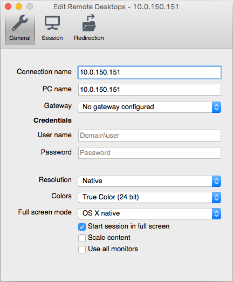The height and width of the screenshot is (282, 233).
Task: Click the window title text
Action: [x=116, y=7]
